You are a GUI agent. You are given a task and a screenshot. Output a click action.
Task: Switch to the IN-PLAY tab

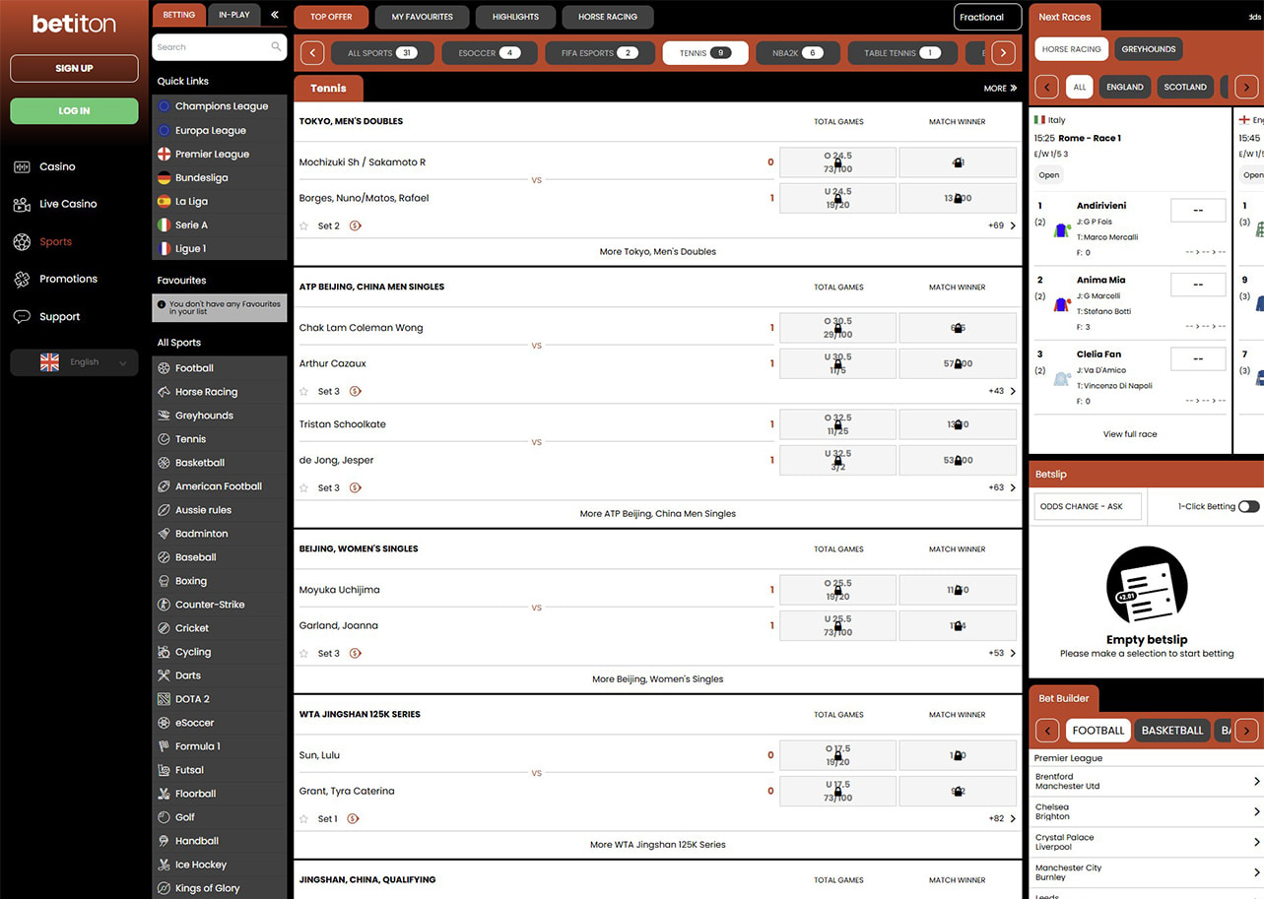(x=233, y=15)
